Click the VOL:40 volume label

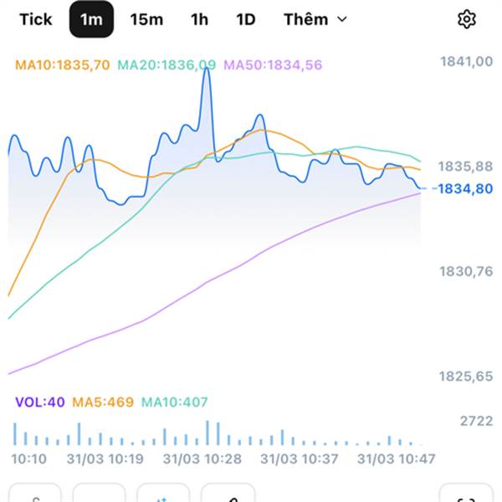(39, 402)
